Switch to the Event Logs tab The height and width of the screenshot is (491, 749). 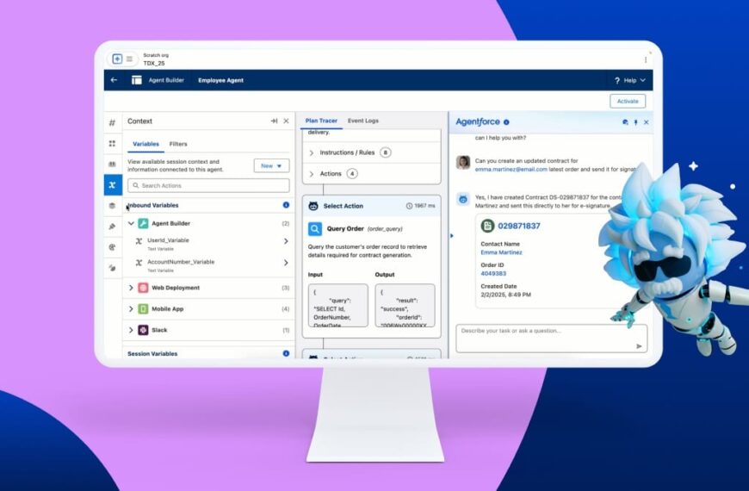pos(363,121)
